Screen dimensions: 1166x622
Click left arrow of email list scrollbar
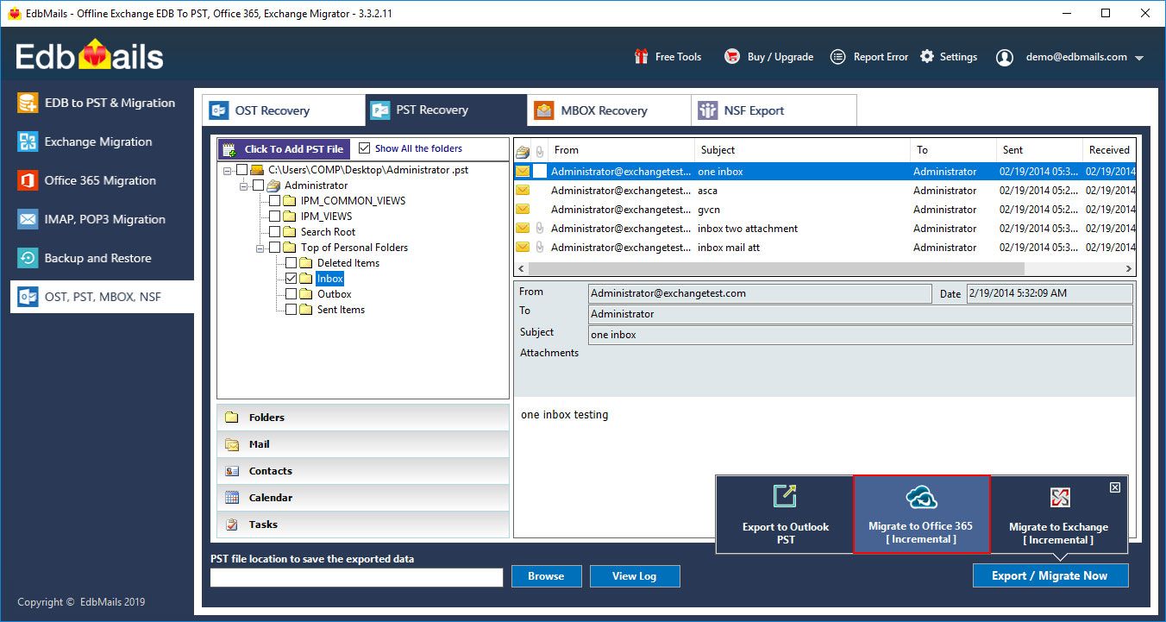click(x=522, y=269)
